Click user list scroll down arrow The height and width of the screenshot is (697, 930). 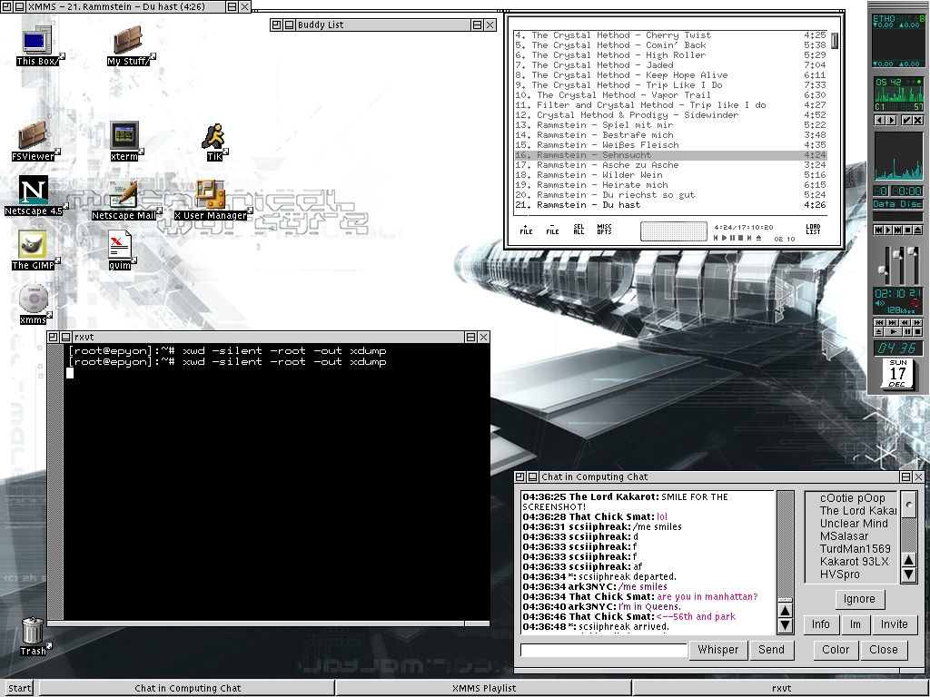coord(908,574)
